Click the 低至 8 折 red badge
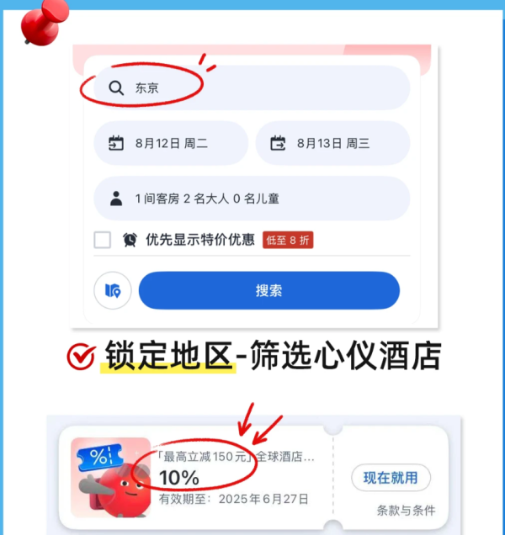505x535 pixels. (x=288, y=240)
